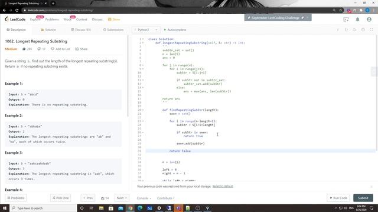Collapse the fold arrow on line 26
Image resolution: width=378 pixels, height=212 pixels.
(143, 132)
